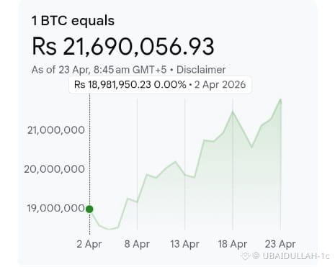The height and width of the screenshot is (267, 335).
Task: Select the 2 Apr axis label
Action: point(89,244)
